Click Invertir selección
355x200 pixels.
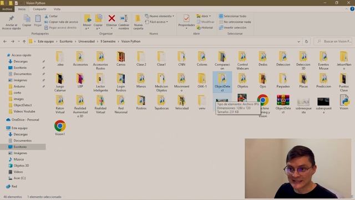click(x=232, y=27)
